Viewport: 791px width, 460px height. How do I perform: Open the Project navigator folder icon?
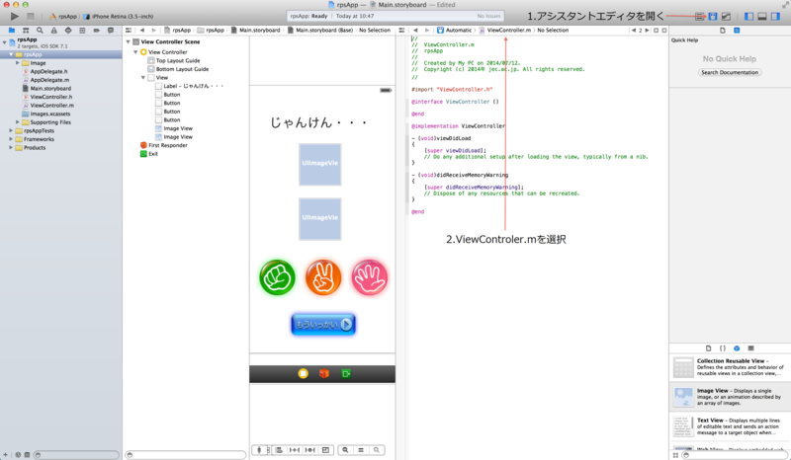coord(12,31)
